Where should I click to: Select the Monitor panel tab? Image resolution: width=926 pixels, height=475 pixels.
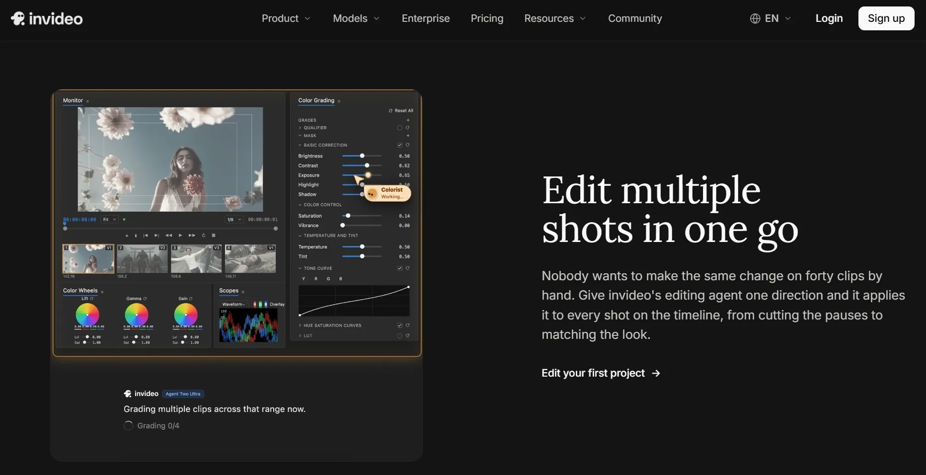click(73, 100)
